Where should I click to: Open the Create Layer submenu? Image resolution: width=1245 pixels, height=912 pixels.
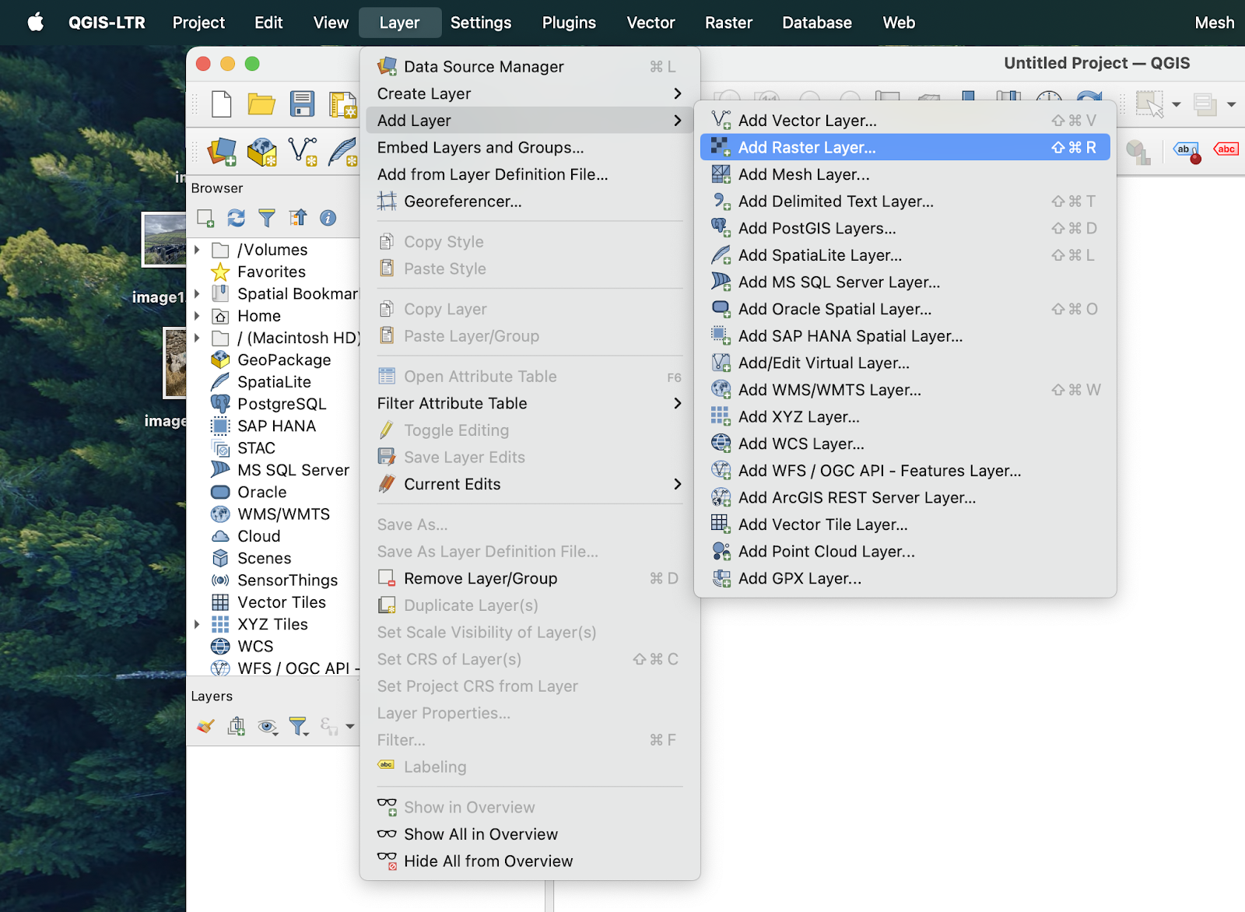coord(530,93)
